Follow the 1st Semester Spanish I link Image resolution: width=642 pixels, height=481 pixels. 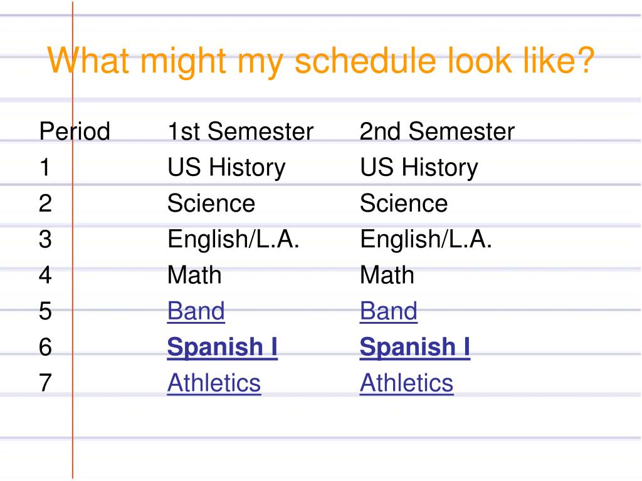point(223,348)
